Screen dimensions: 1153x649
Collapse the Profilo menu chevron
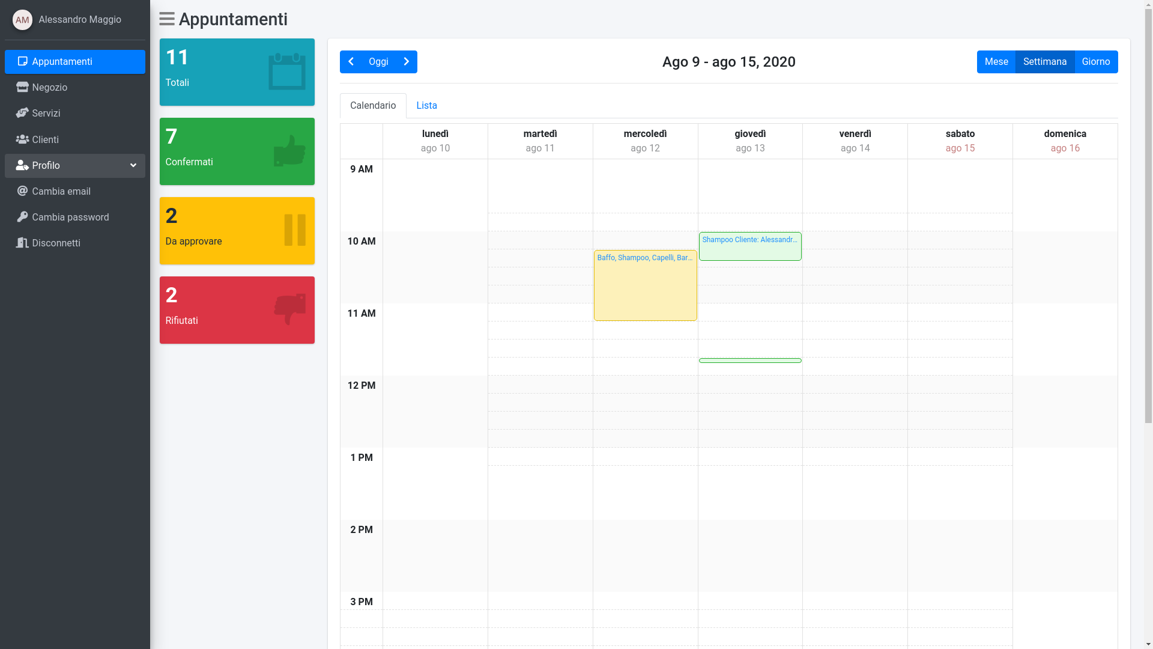click(133, 165)
